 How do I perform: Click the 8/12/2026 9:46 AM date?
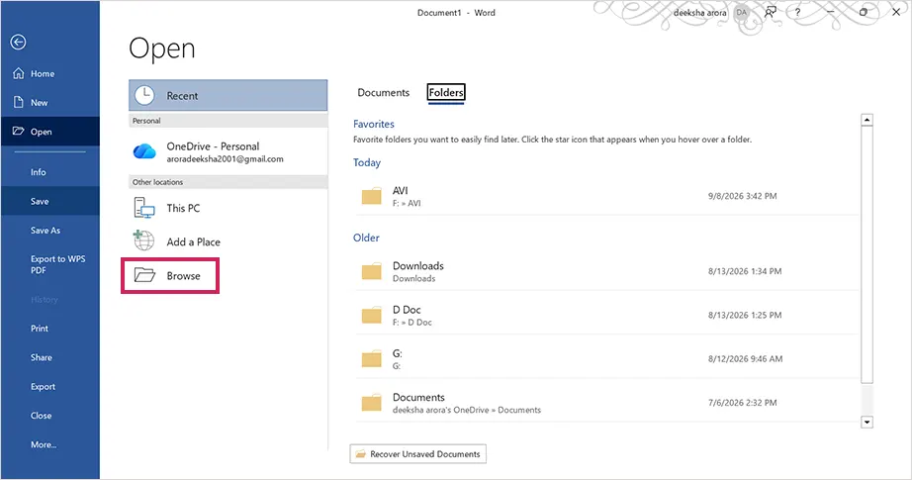click(x=745, y=359)
